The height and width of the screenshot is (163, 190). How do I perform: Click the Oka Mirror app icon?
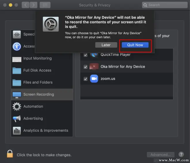pos(94,66)
